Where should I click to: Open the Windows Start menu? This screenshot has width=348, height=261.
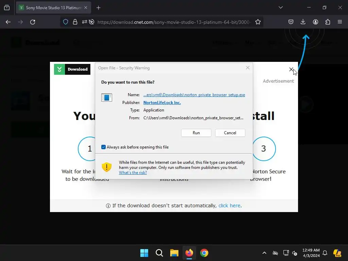(x=144, y=253)
